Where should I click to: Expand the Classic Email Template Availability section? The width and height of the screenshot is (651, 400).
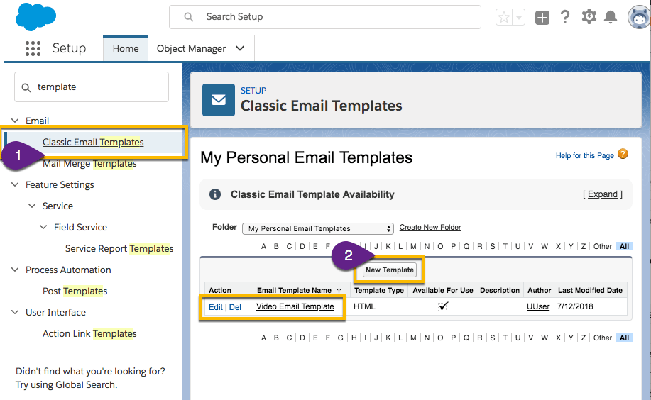[x=603, y=194]
